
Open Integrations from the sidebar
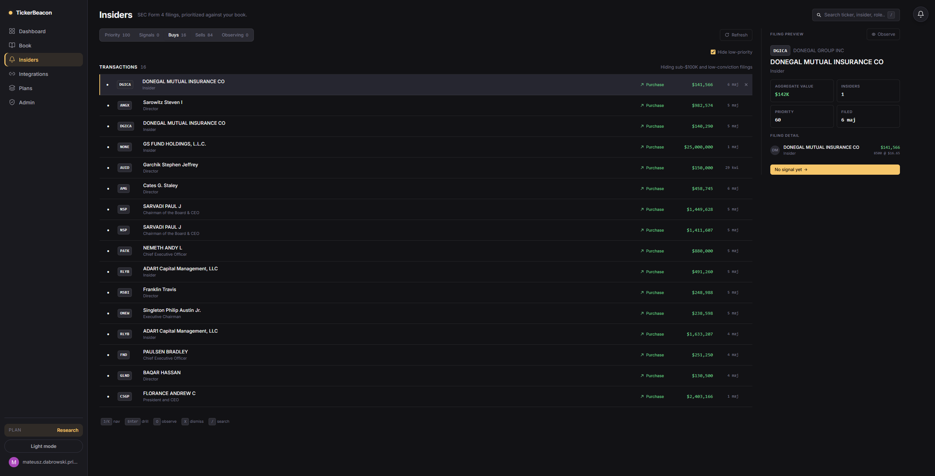tap(43, 74)
